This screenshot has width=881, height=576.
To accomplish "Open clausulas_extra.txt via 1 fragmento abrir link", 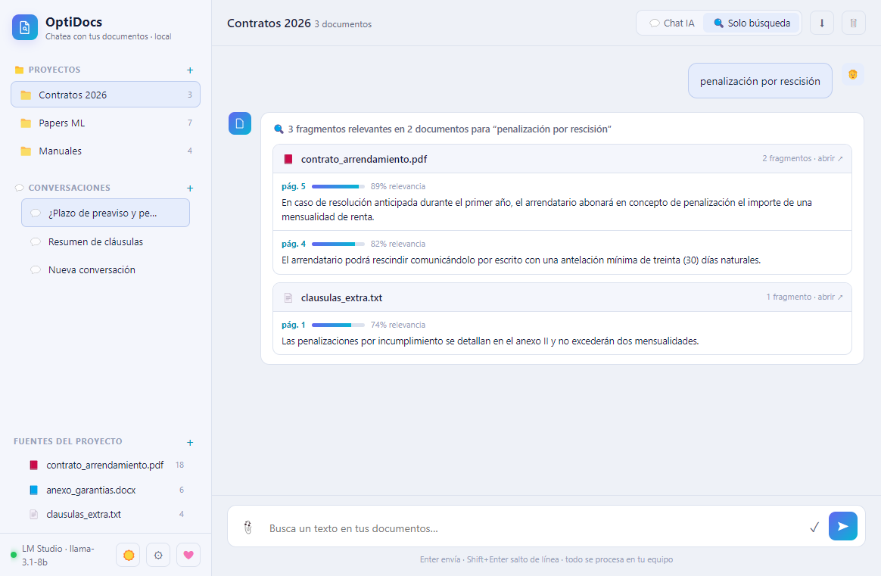I will [805, 297].
